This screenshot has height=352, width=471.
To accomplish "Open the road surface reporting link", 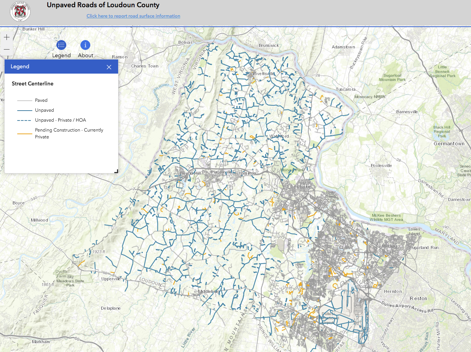I will click(x=133, y=16).
